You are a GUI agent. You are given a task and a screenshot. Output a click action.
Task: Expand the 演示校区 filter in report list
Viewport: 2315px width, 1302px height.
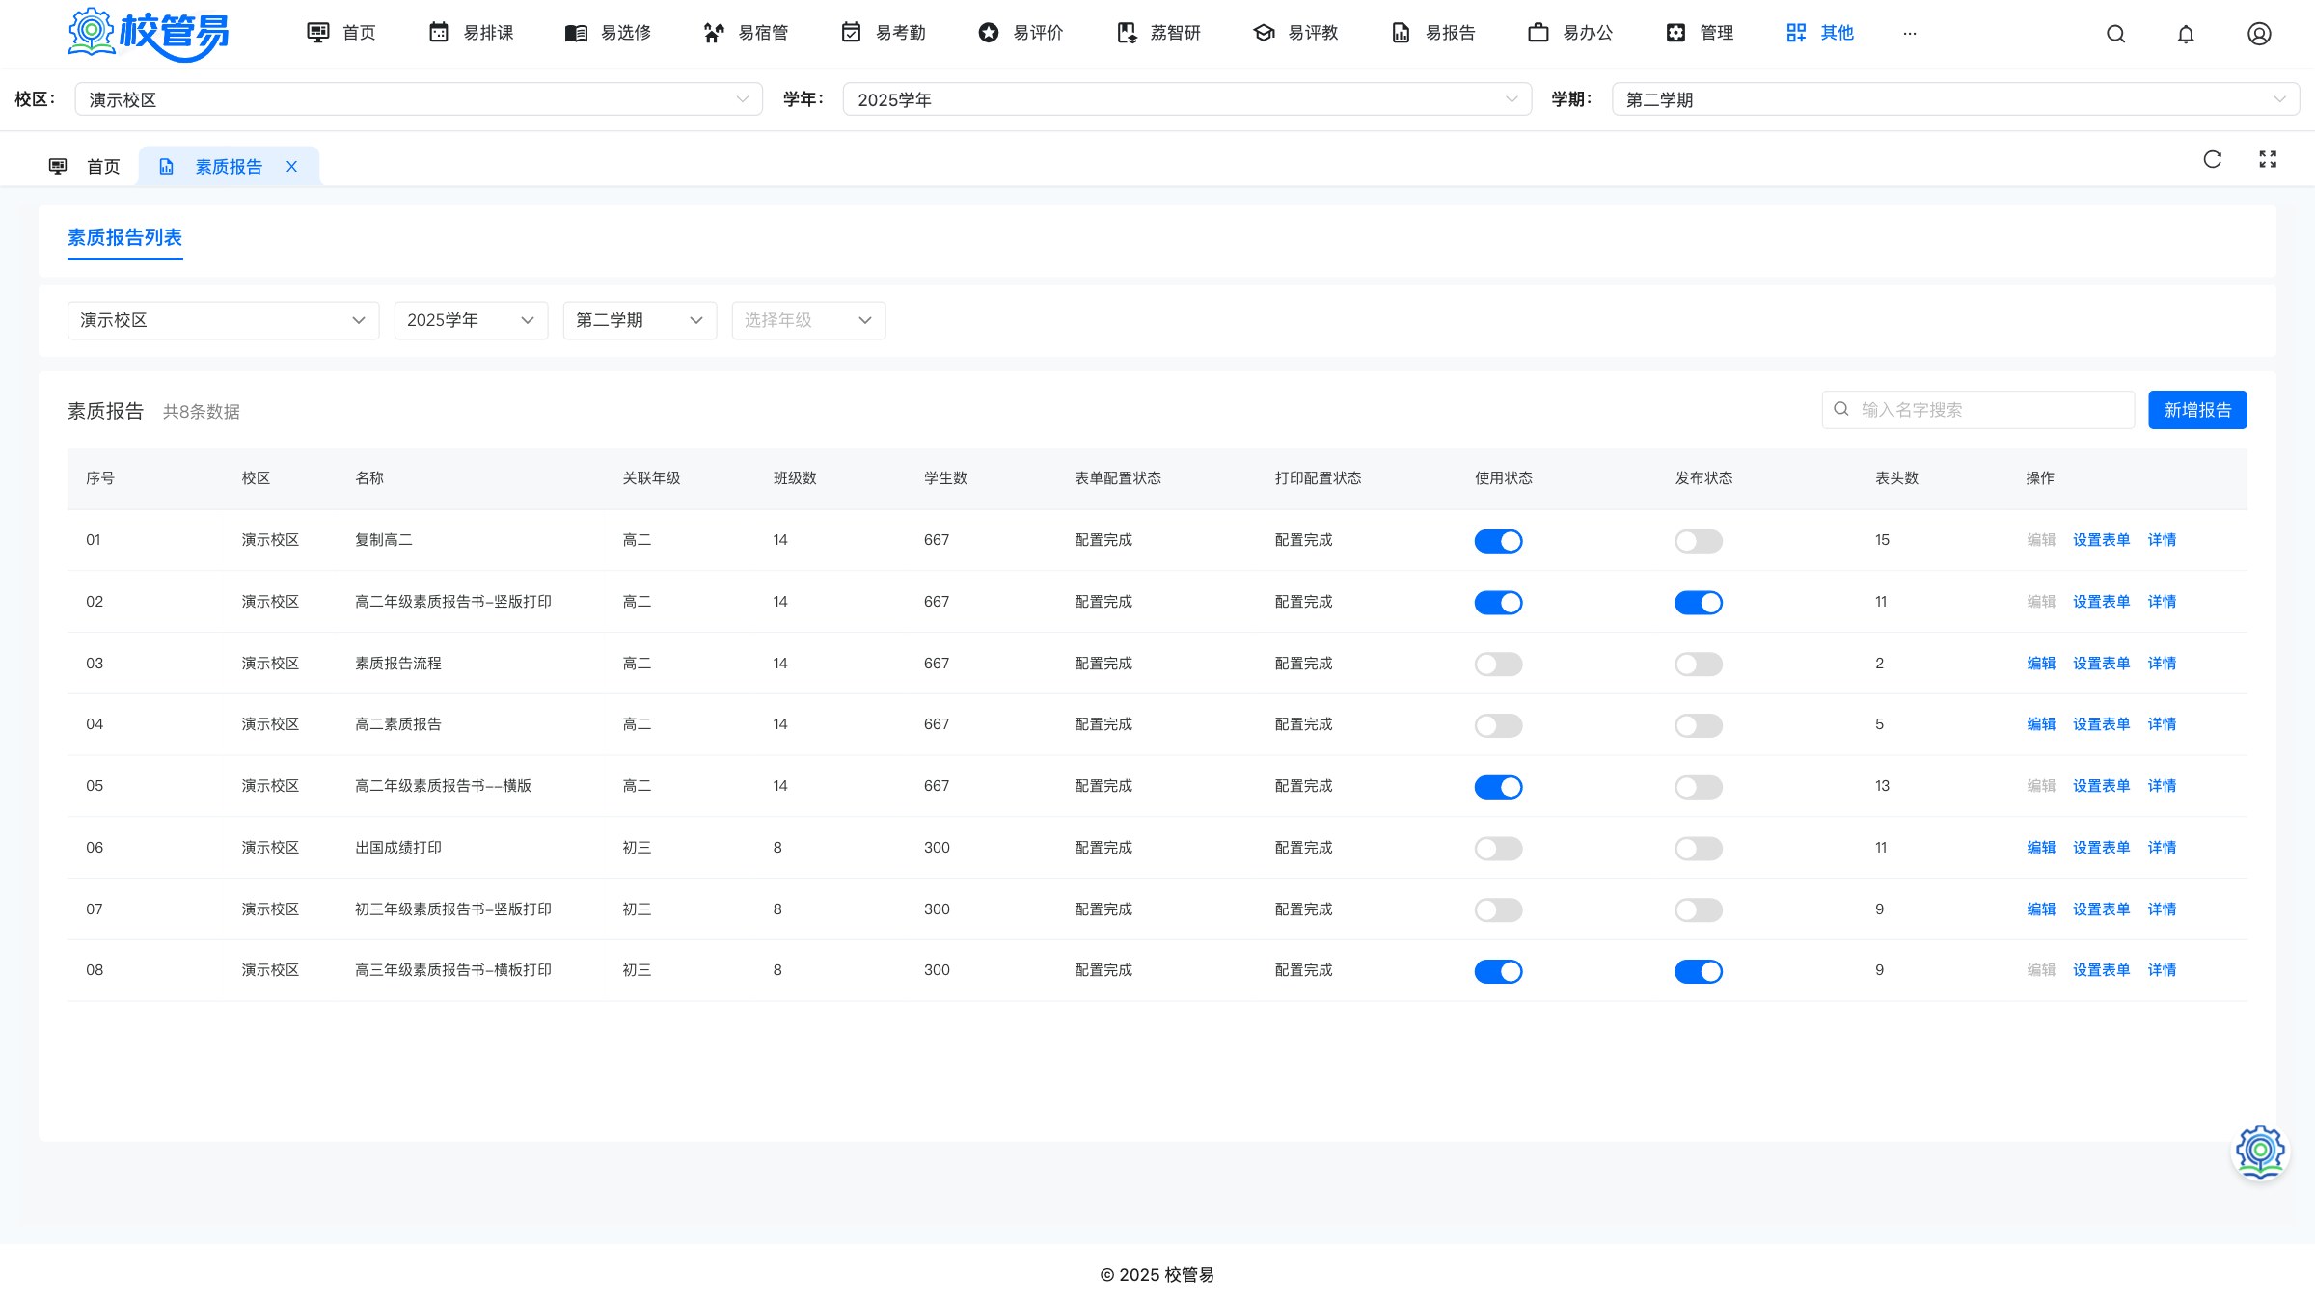coord(223,320)
